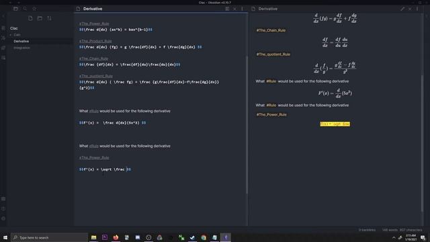Click highlighted sqrt frac formula in preview
The image size is (430, 242).
click(335, 124)
